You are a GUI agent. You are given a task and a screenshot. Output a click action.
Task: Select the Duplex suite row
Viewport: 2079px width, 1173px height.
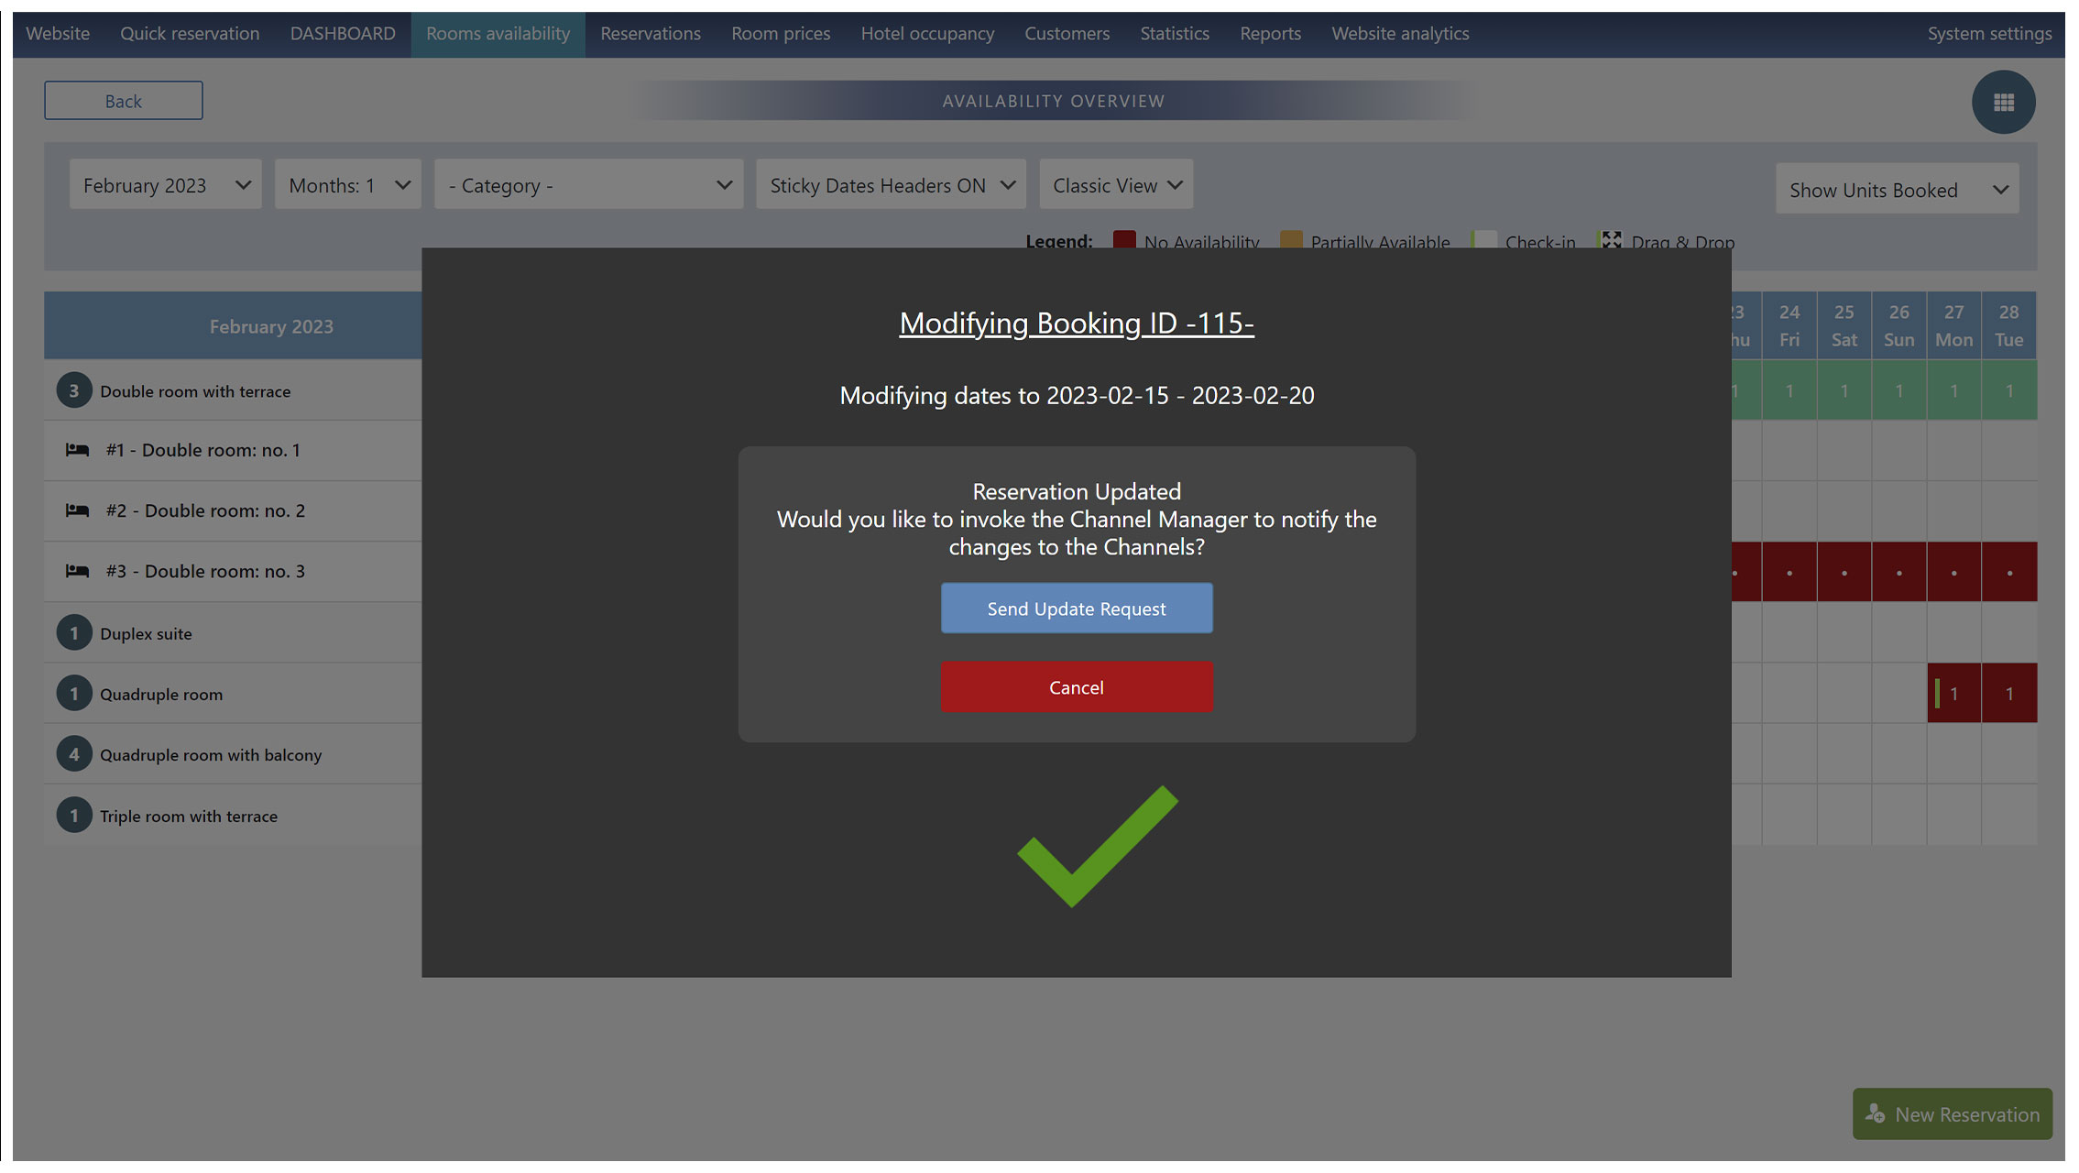pos(233,633)
